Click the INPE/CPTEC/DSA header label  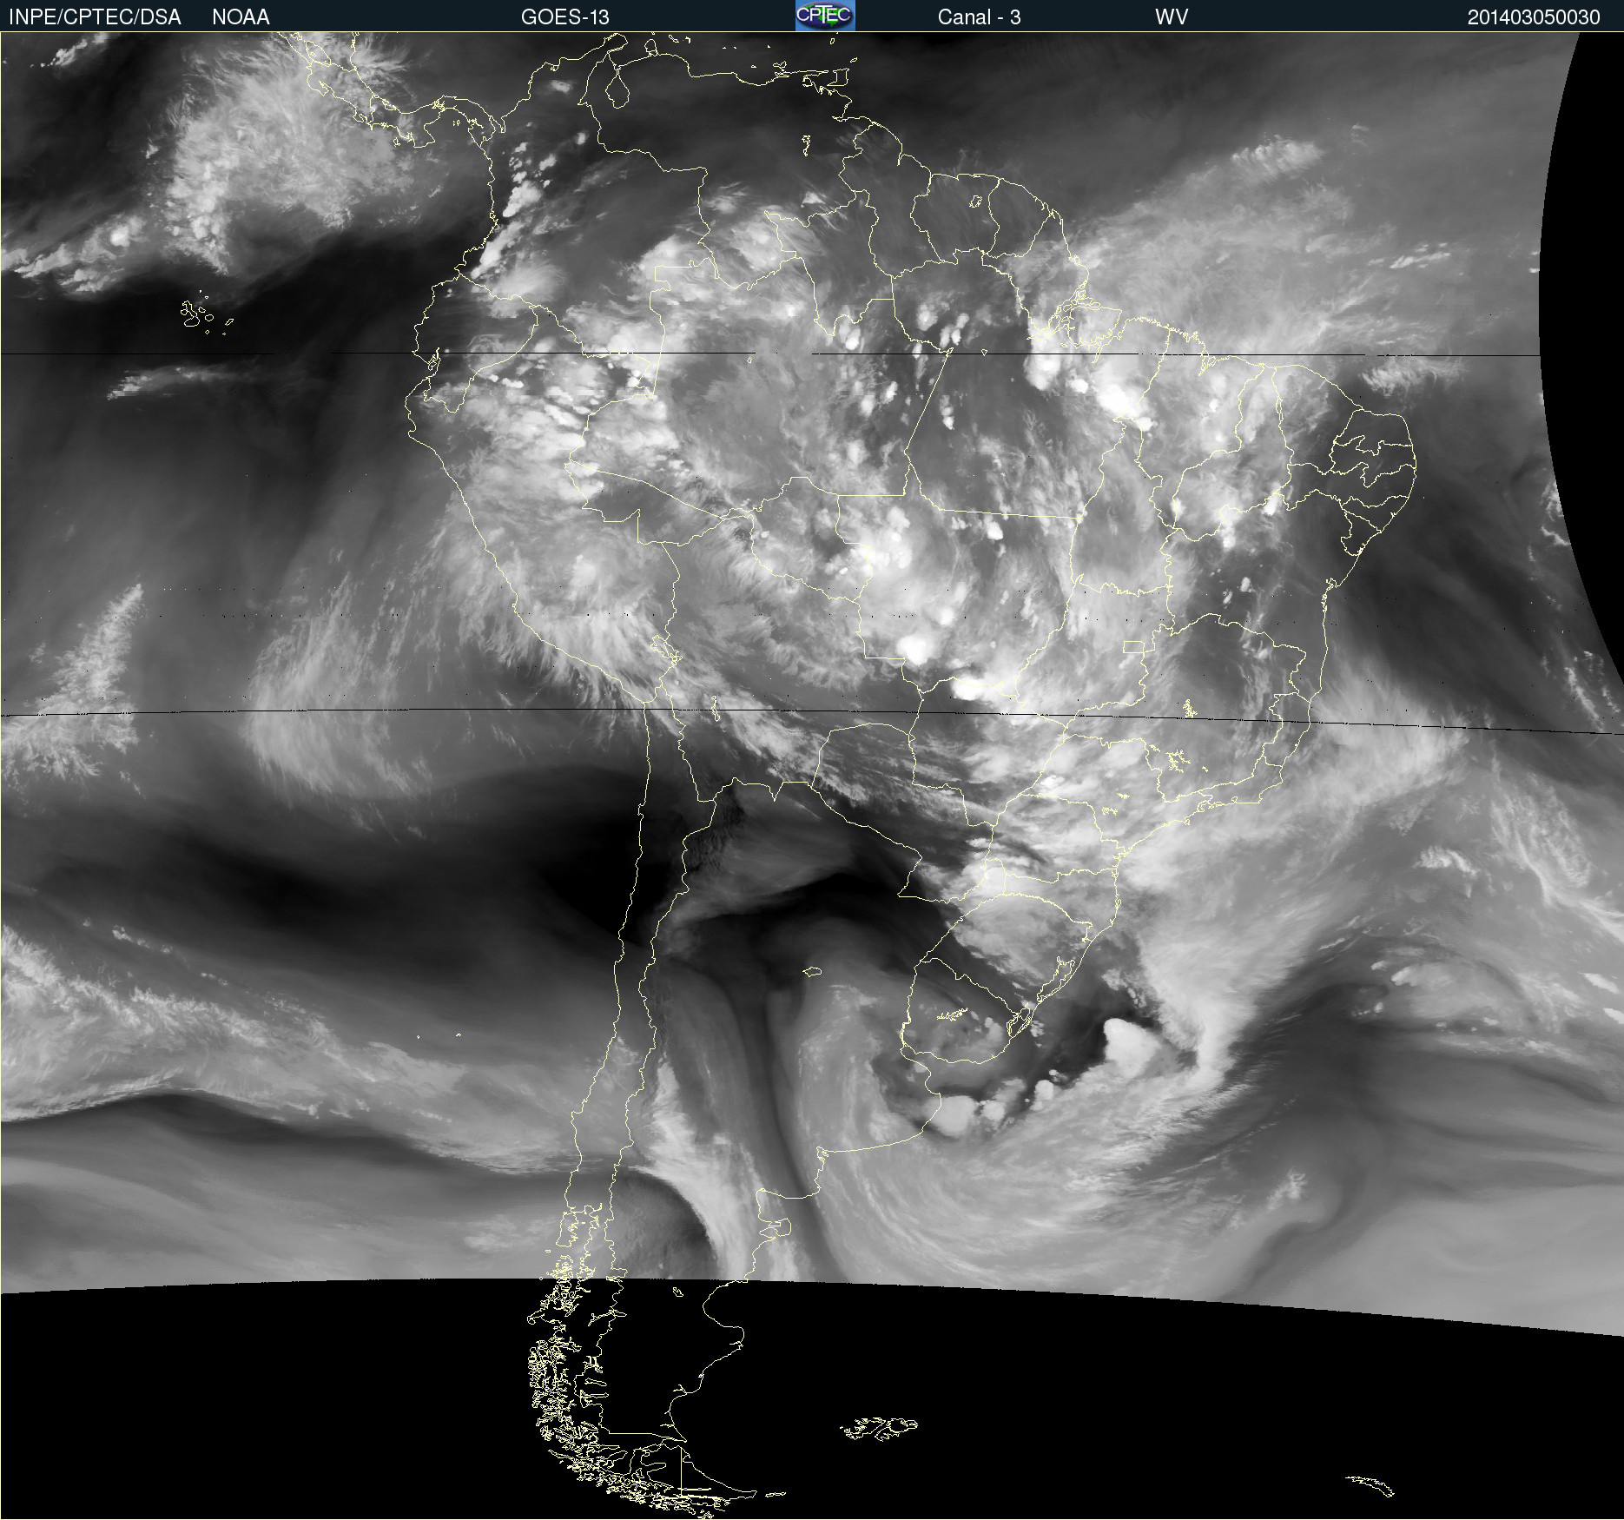(95, 17)
